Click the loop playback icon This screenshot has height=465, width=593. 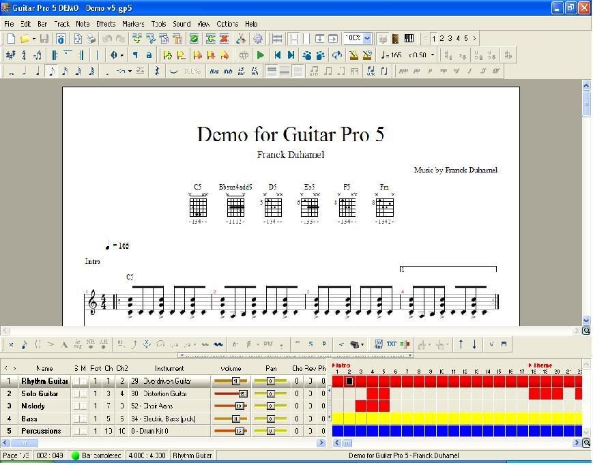pos(336,55)
